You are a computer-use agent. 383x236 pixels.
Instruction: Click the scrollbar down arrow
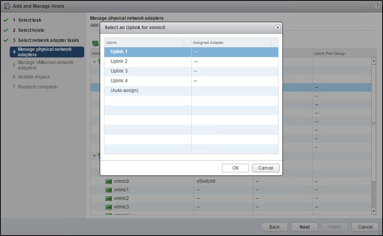click(x=374, y=211)
